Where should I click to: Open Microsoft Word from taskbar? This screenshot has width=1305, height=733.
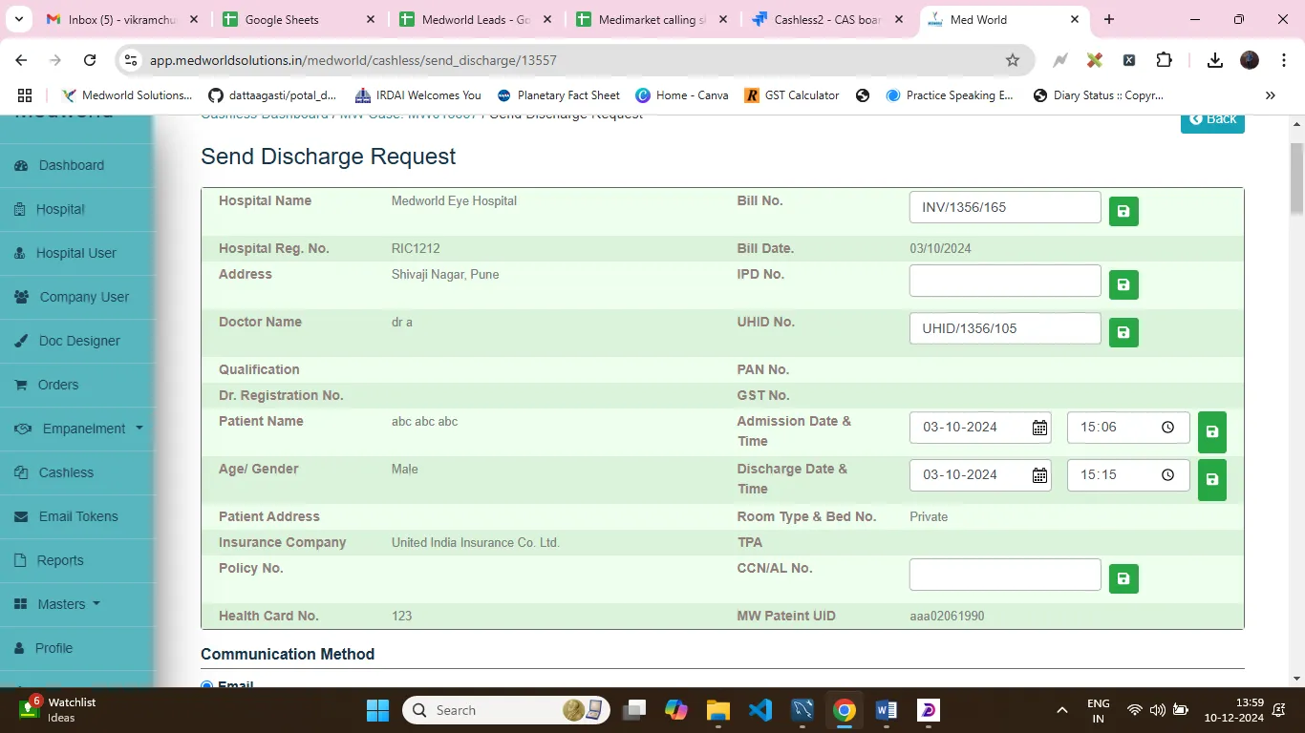coord(886,710)
